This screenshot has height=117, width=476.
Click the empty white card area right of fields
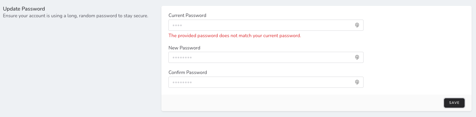coord(416,53)
